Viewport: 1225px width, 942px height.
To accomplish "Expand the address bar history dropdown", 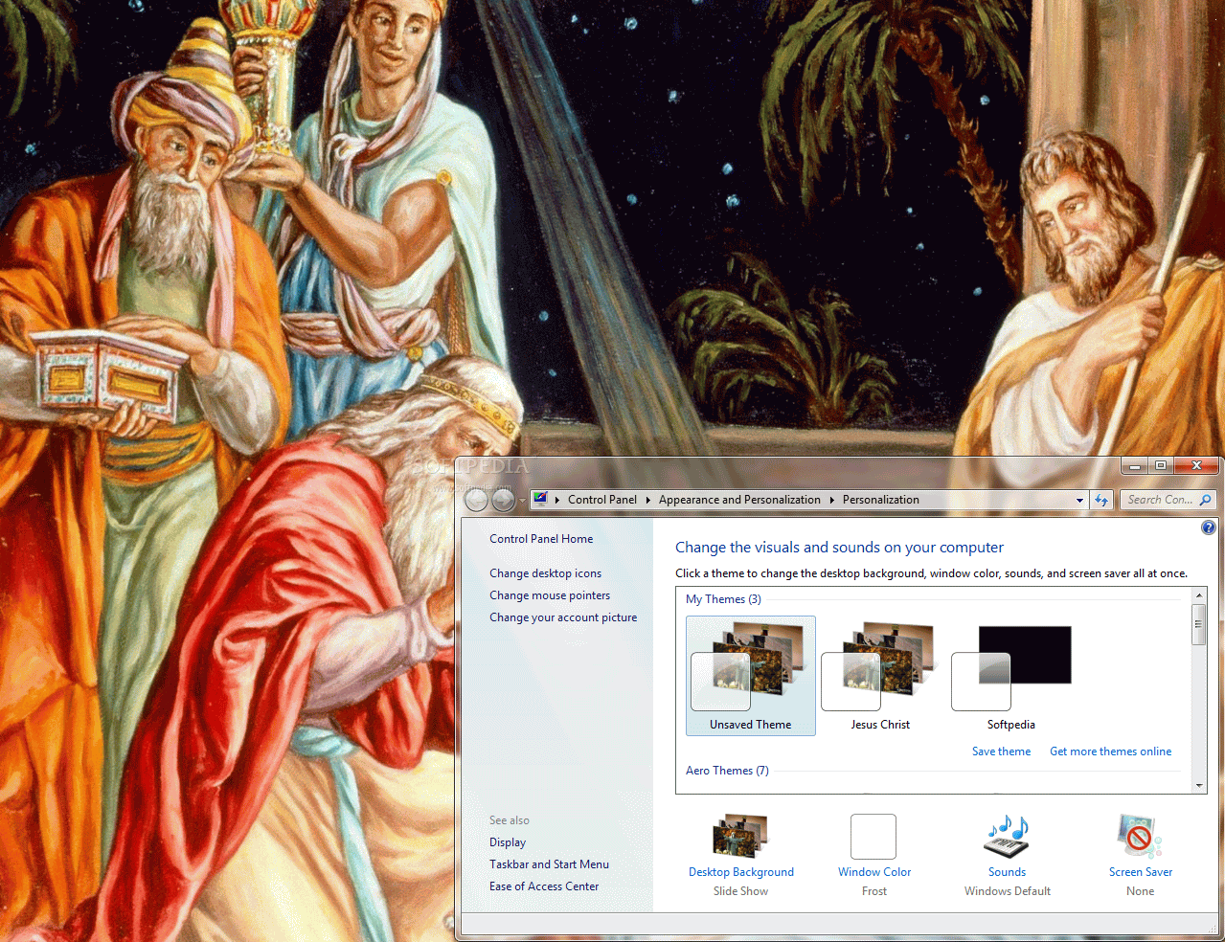I will click(1079, 500).
